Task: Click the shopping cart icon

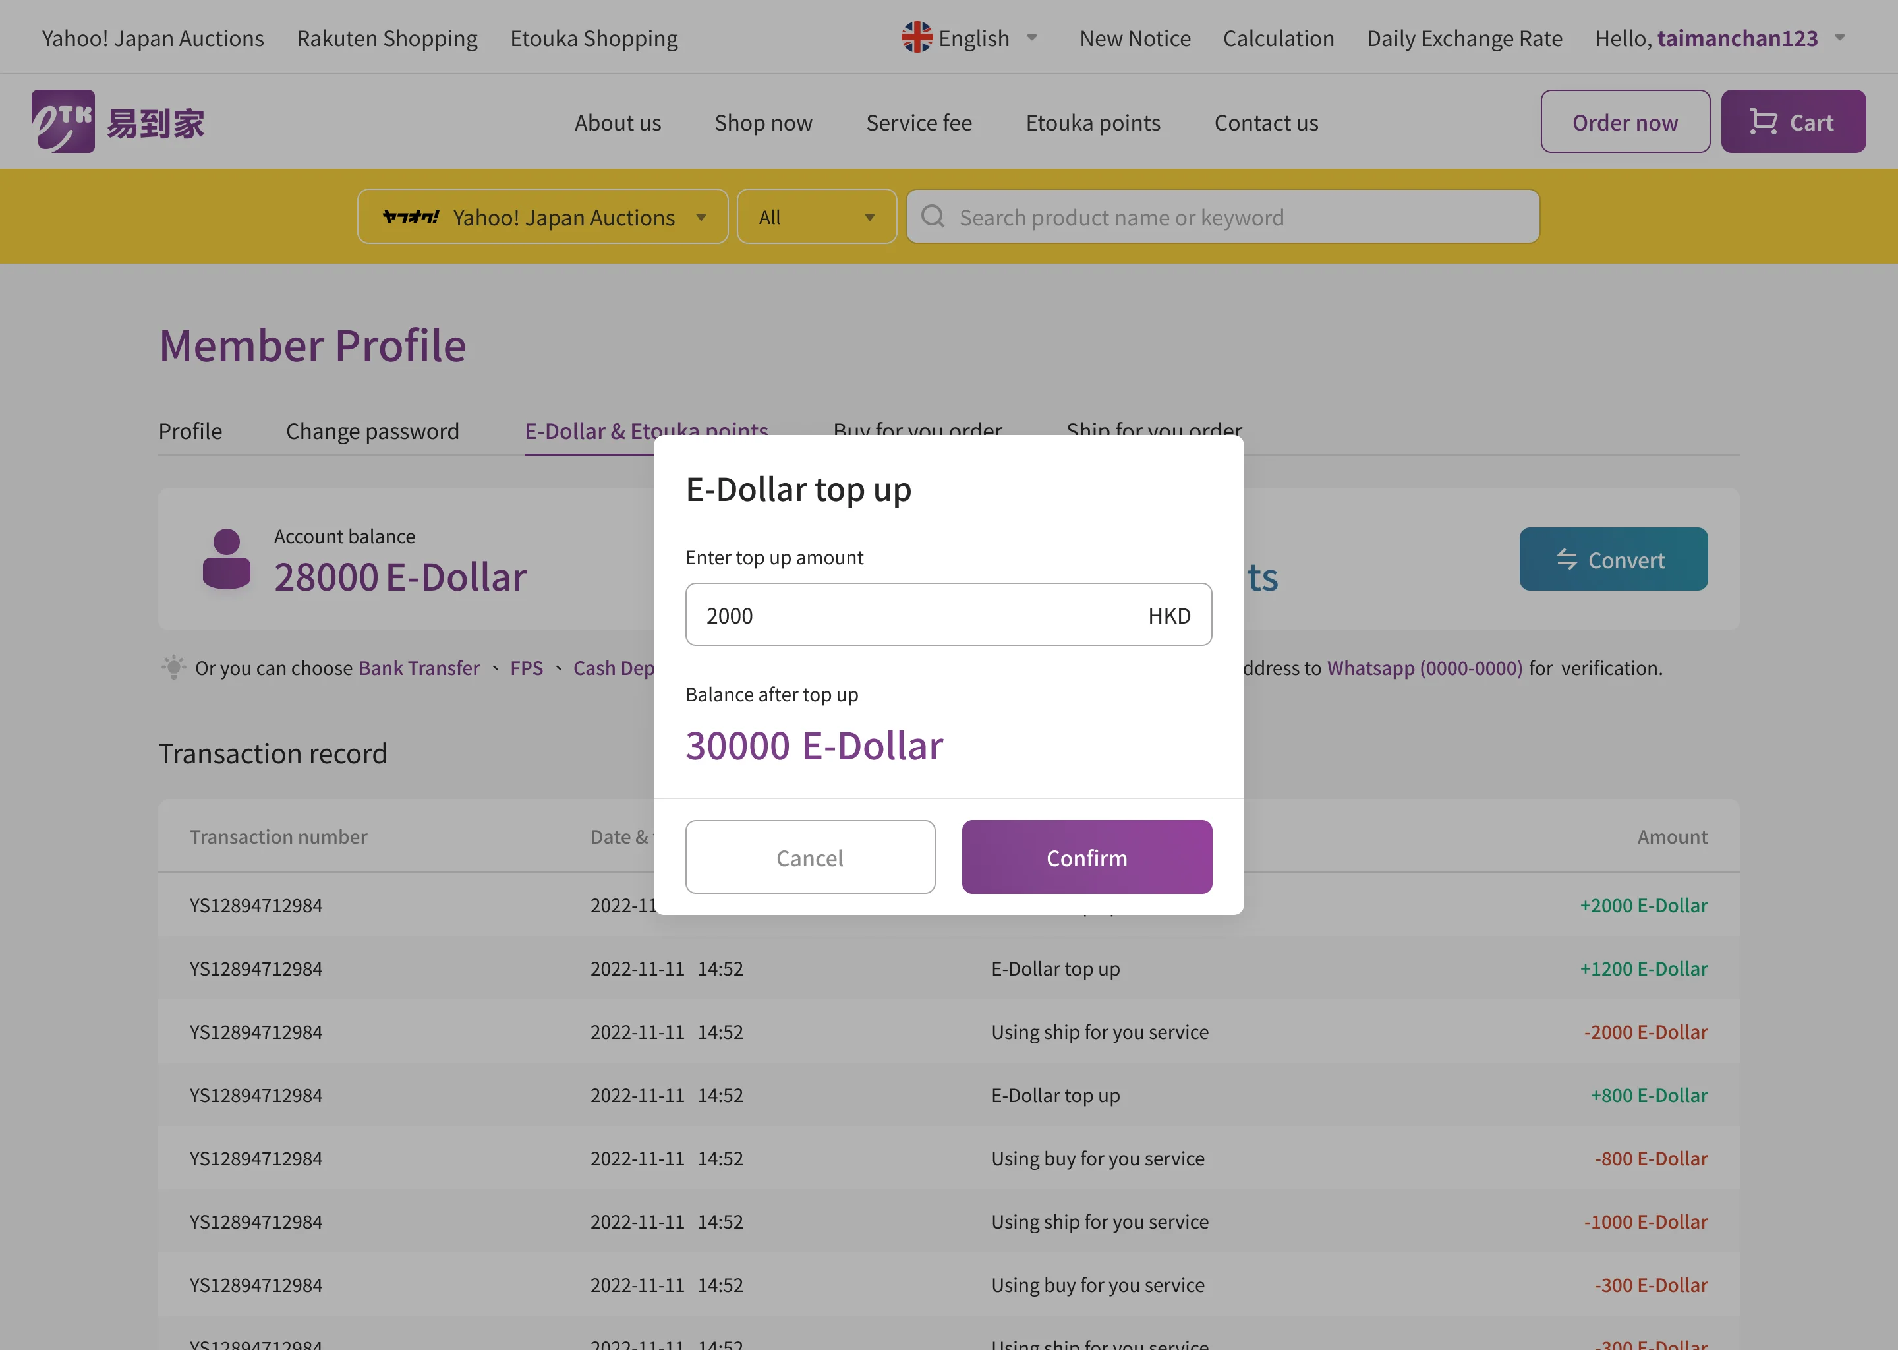Action: [1762, 122]
